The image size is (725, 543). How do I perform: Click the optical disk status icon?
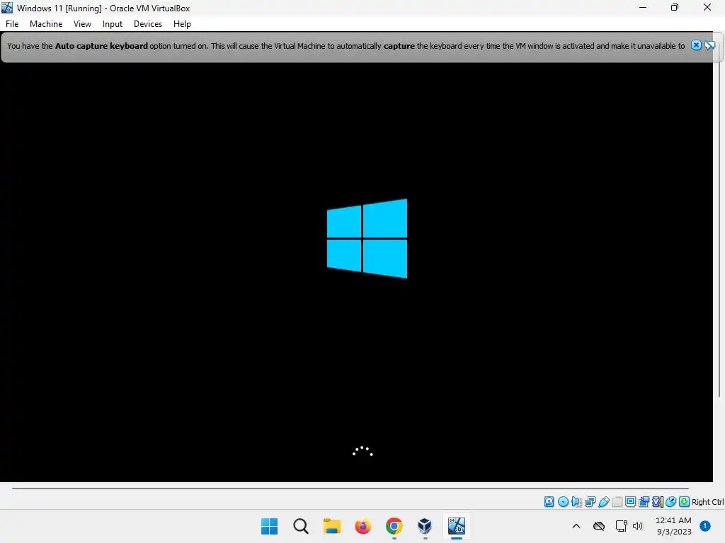(x=563, y=502)
